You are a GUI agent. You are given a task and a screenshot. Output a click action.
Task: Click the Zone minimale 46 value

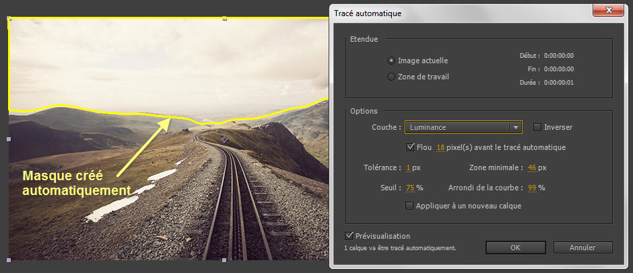532,167
